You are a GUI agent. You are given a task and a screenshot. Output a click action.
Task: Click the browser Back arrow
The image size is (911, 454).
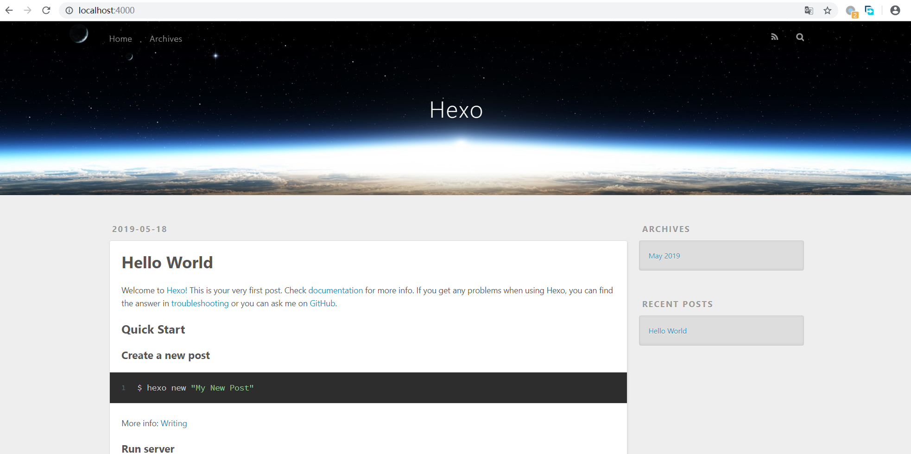click(x=9, y=10)
